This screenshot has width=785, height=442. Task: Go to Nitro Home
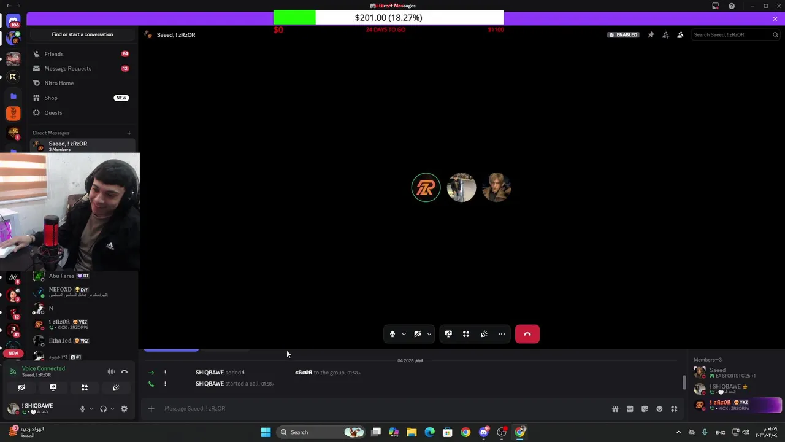(82, 83)
